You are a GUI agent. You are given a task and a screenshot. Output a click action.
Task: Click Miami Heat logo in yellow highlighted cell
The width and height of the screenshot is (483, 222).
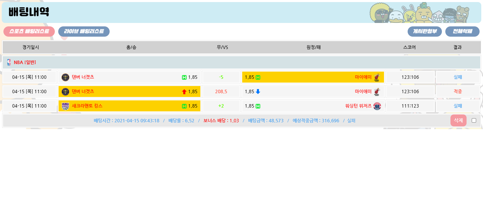[x=377, y=77]
